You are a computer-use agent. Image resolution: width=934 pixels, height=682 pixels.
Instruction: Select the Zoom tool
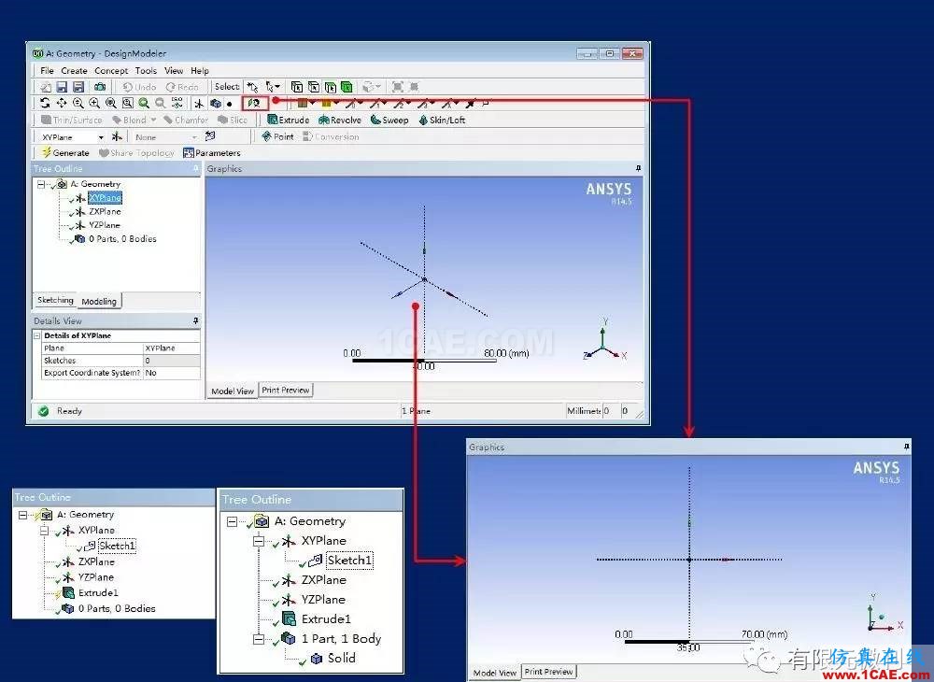pyautogui.click(x=78, y=103)
